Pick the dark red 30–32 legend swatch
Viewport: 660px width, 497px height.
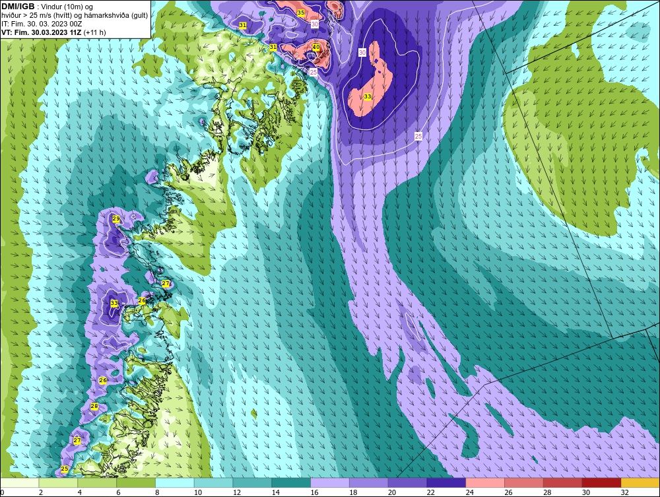[x=601, y=482]
